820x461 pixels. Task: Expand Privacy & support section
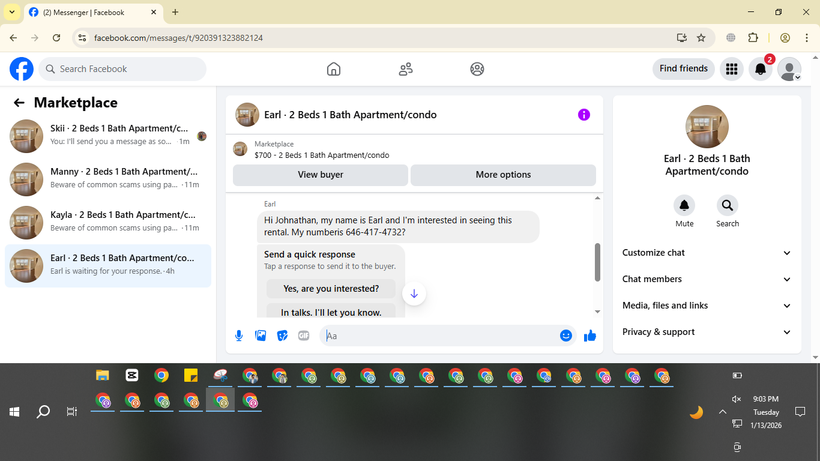[x=707, y=332]
